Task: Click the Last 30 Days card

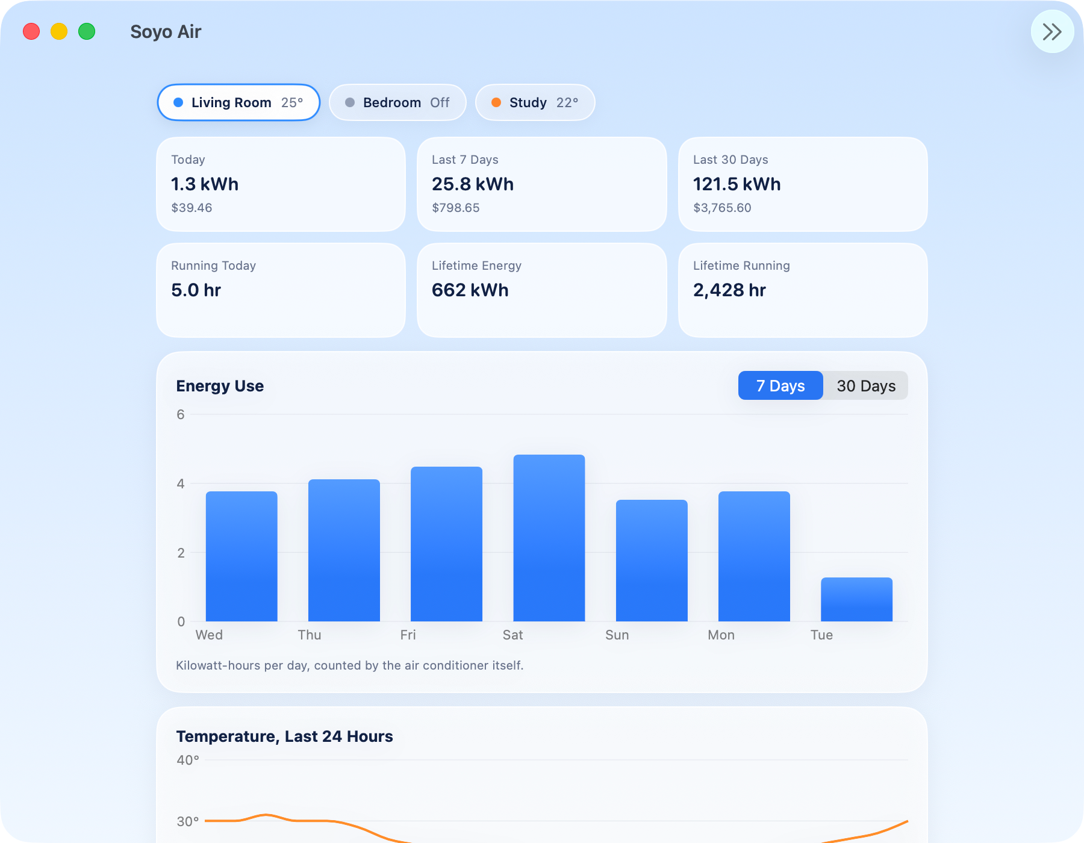Action: point(803,184)
